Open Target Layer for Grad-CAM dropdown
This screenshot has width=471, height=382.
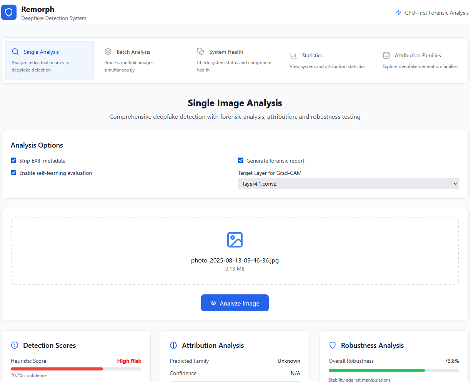click(348, 184)
